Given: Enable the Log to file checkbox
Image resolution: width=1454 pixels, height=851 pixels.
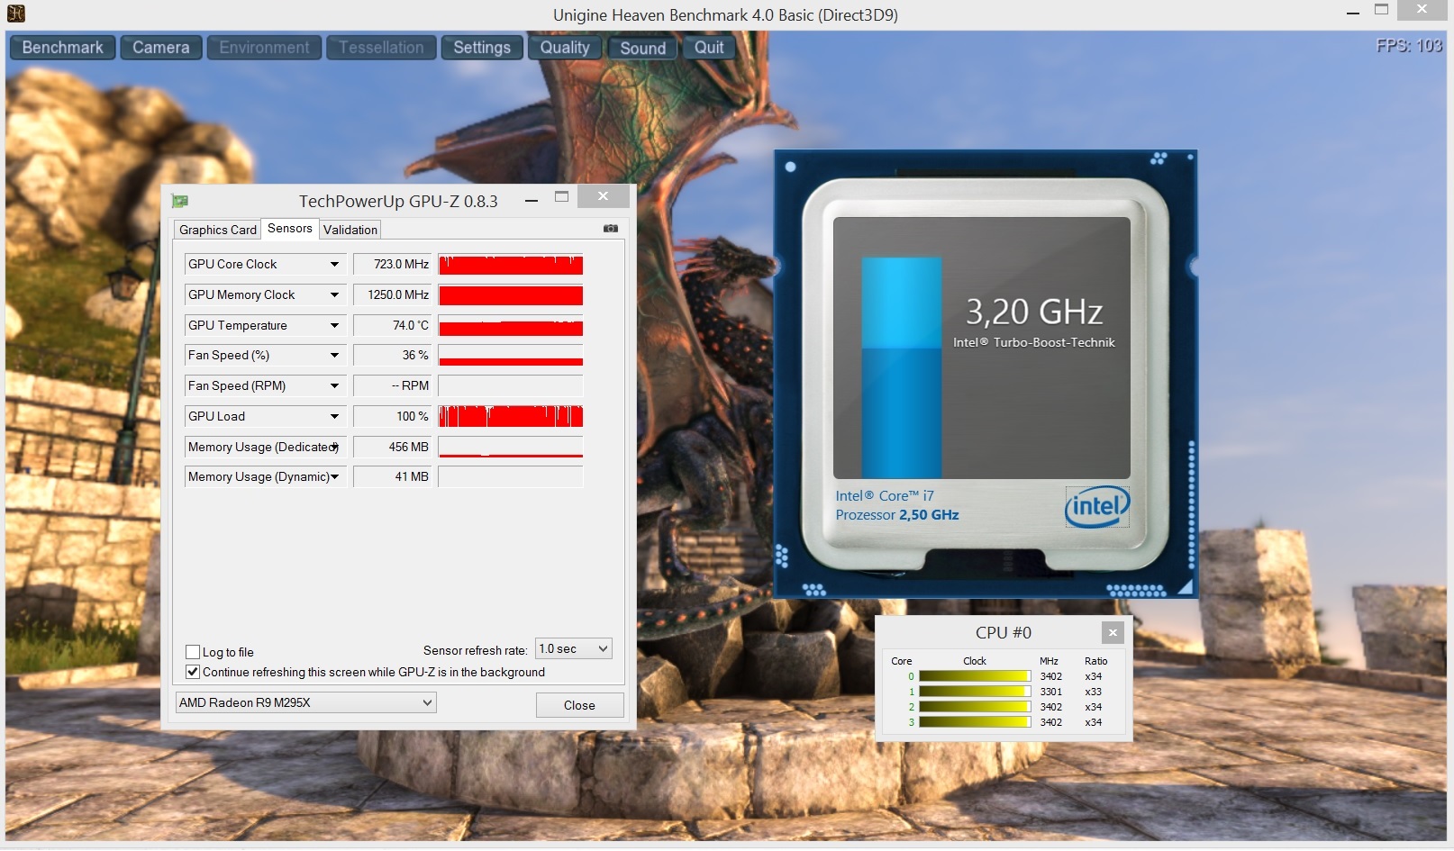Looking at the screenshot, I should pos(192,652).
